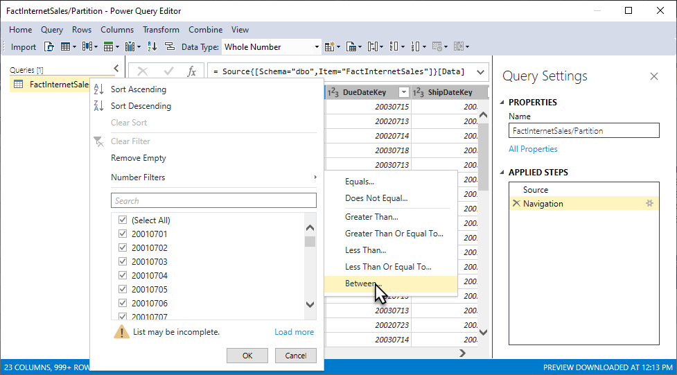This screenshot has width=677, height=375.
Task: Delete the Navigation step with its X icon
Action: click(516, 204)
